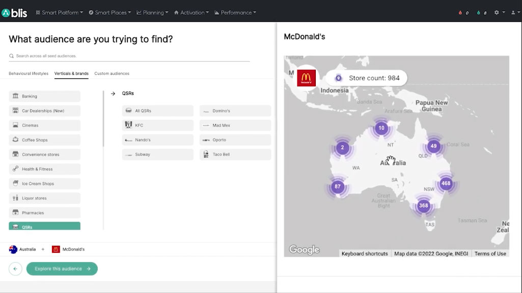
Task: Select the Oporto brand
Action: pyautogui.click(x=235, y=140)
